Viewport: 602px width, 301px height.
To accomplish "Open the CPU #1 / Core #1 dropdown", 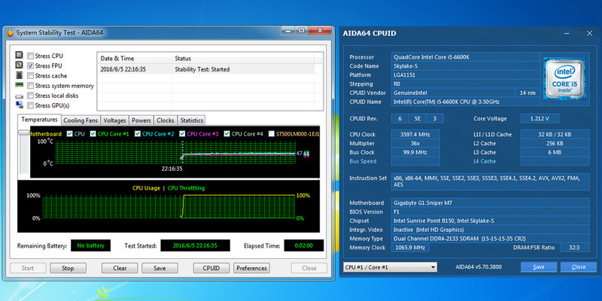I will [389, 267].
